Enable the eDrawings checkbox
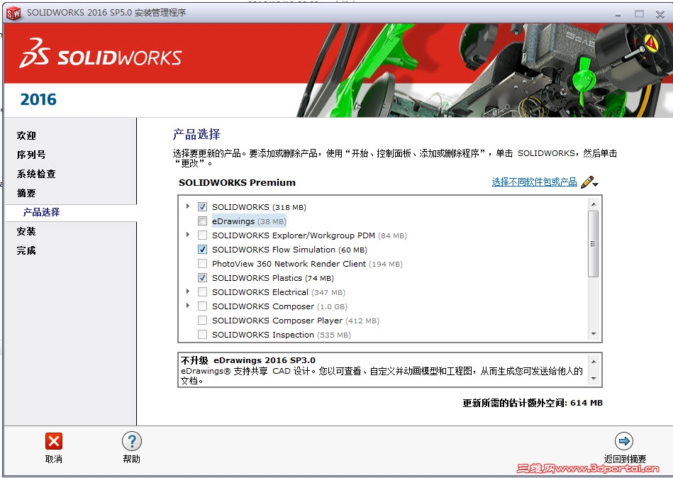 click(x=202, y=221)
